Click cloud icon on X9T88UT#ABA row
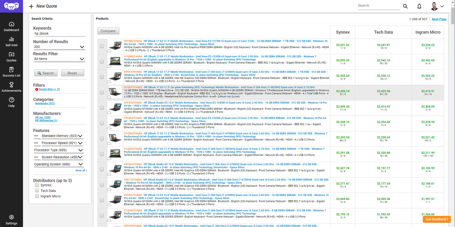The height and width of the screenshot is (227, 455). tap(109, 51)
